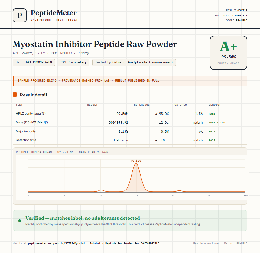Click the RESULT column header

(92, 105)
